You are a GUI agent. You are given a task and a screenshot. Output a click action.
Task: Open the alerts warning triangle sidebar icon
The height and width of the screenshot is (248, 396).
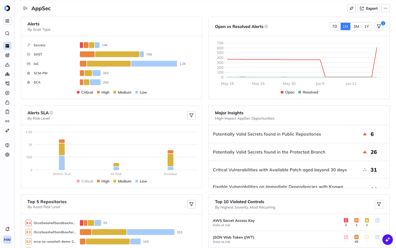[7, 65]
